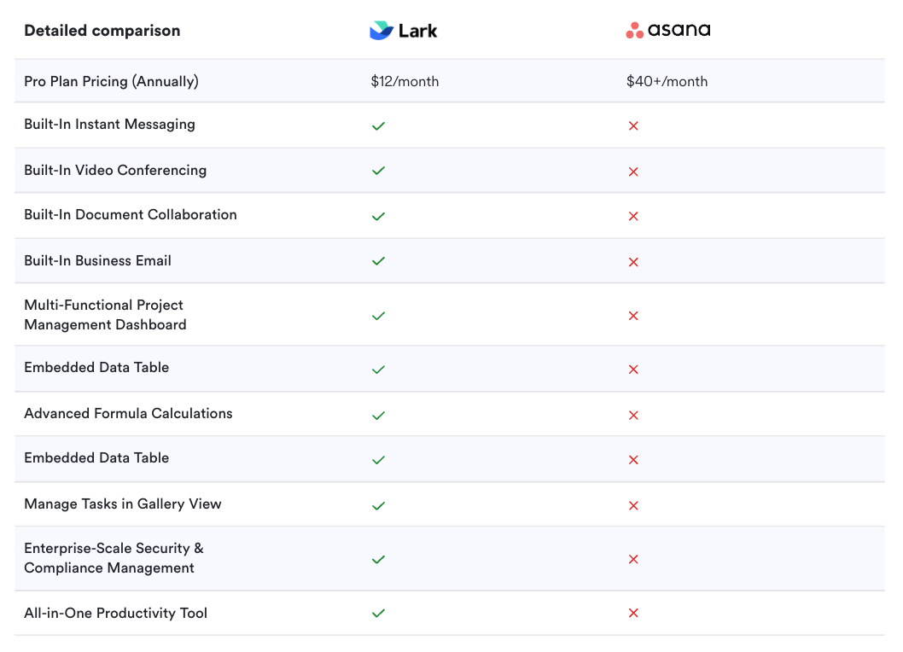Click the Asana cross for Built-In Video Conferencing
This screenshot has width=903, height=652.
click(x=633, y=172)
